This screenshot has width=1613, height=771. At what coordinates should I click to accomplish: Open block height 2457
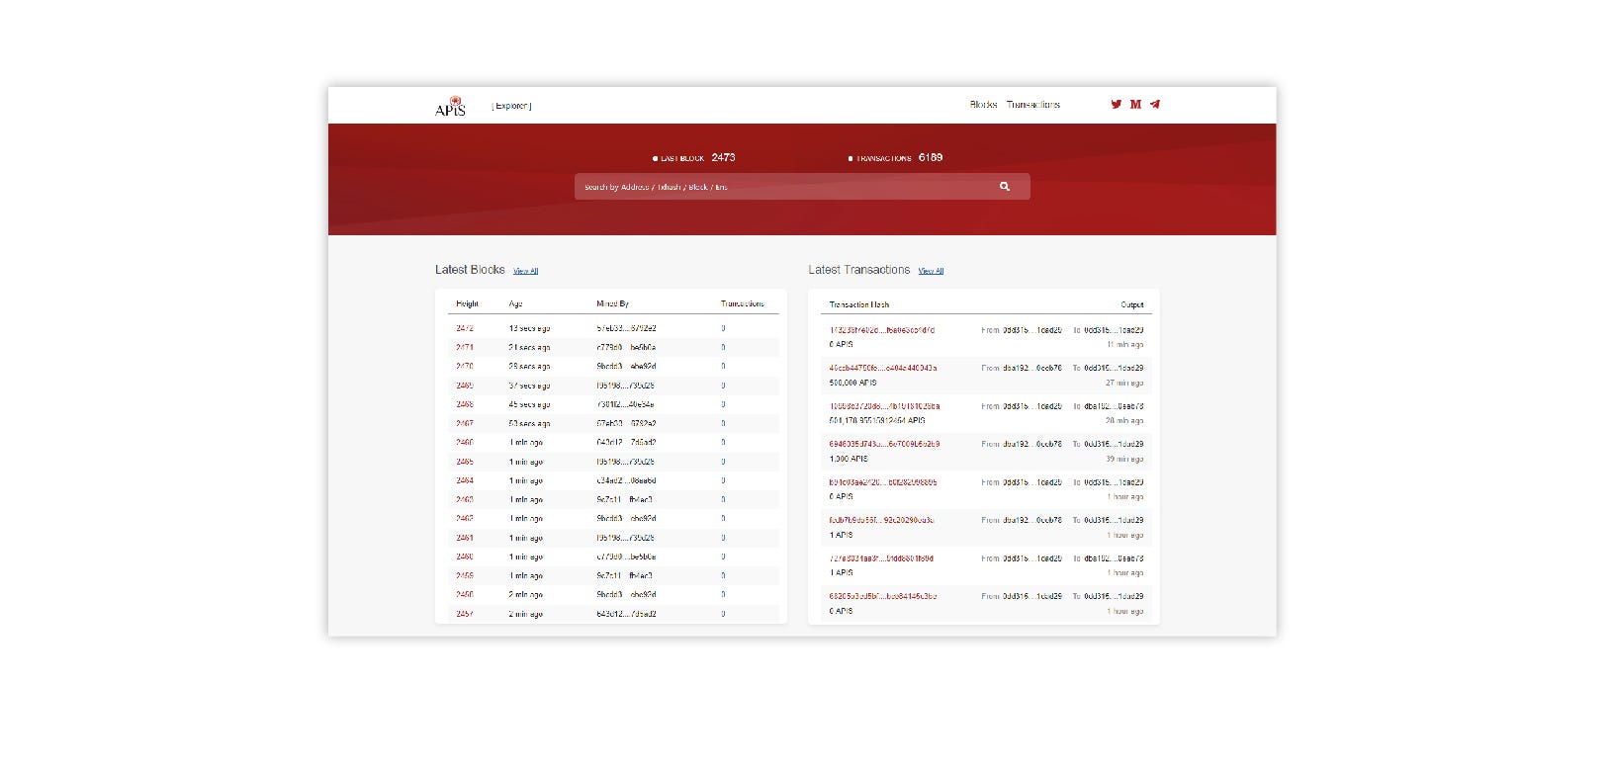click(465, 614)
